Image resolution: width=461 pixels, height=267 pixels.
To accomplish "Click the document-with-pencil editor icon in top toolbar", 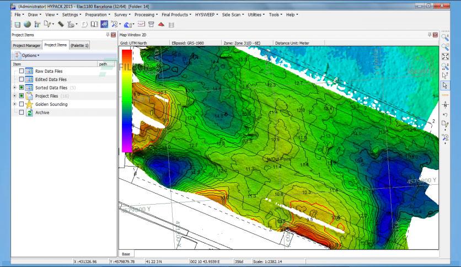I will 47,24.
